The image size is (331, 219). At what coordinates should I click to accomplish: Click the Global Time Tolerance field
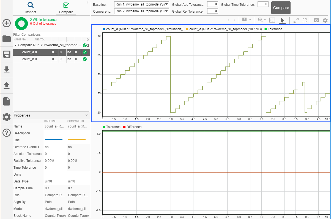[263, 4]
